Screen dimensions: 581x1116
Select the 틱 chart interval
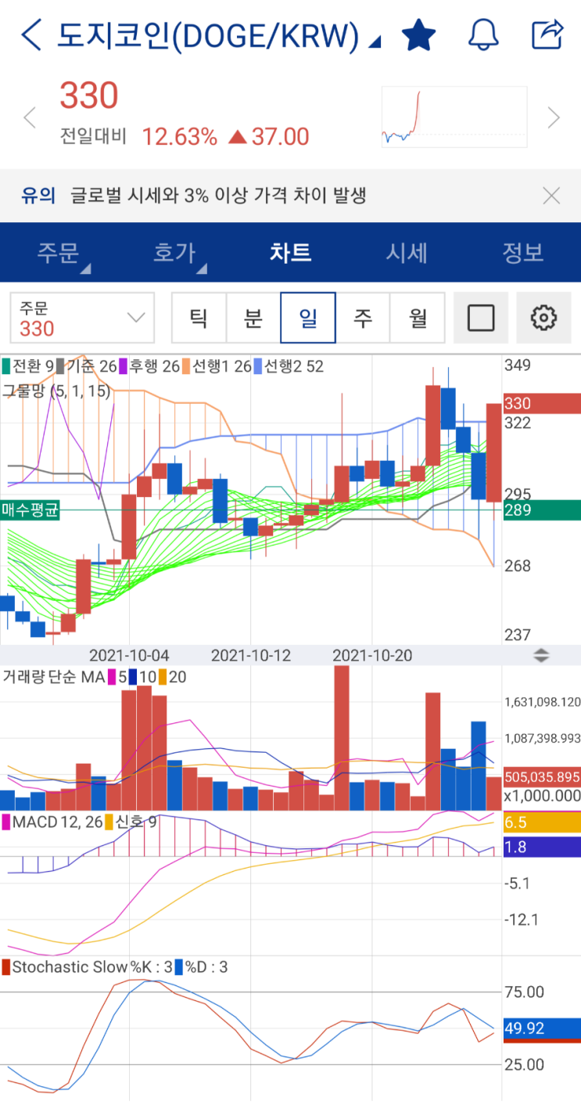pyautogui.click(x=199, y=318)
